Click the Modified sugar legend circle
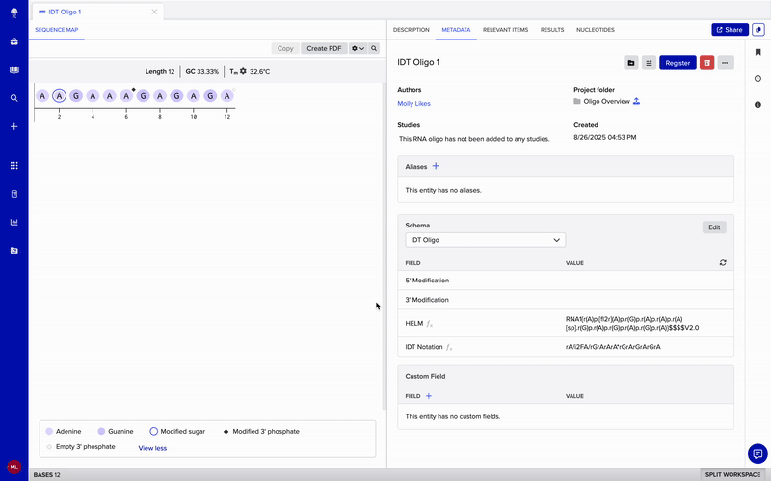The width and height of the screenshot is (771, 481). (153, 431)
